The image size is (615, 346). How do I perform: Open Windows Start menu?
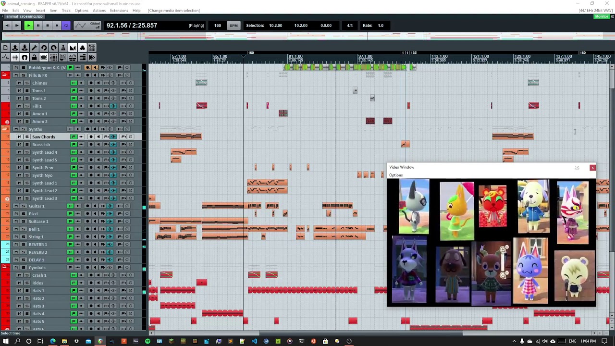tap(5, 341)
